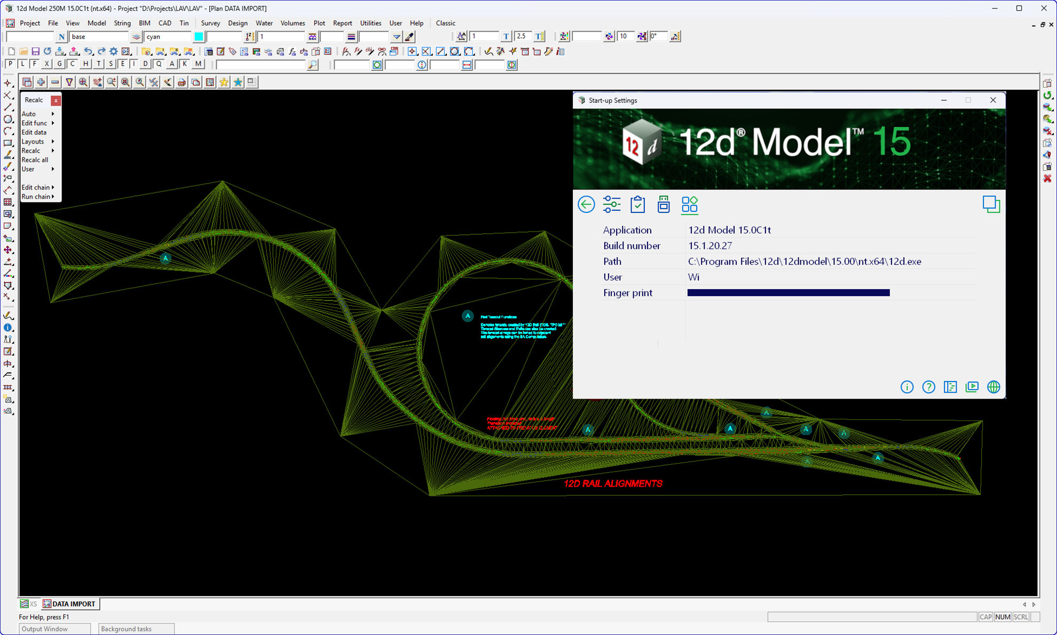The height and width of the screenshot is (635, 1057).
Task: Click the Redo arrow icon
Action: coord(101,51)
